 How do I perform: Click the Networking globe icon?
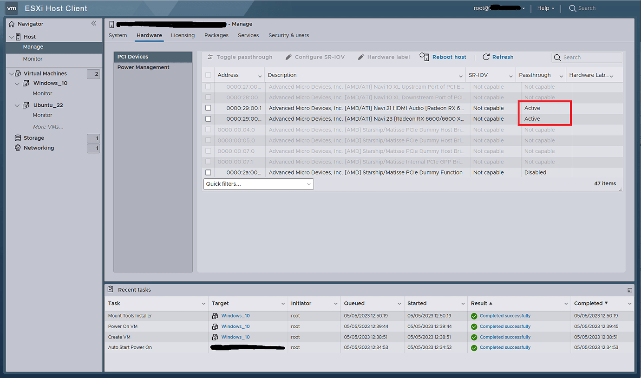click(x=18, y=148)
